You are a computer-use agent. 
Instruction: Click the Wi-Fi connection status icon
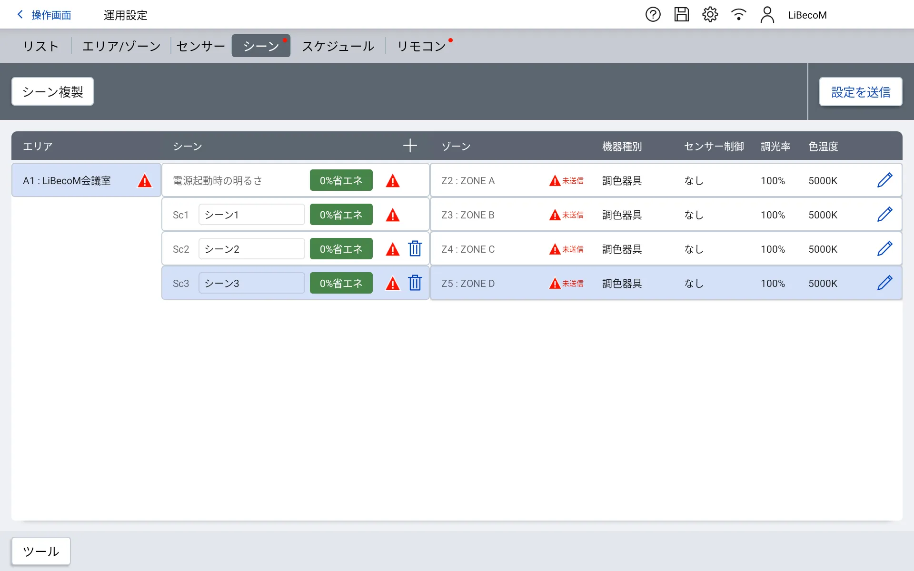(x=738, y=15)
